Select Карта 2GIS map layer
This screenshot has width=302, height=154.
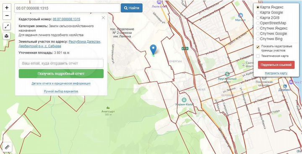coord(258,18)
